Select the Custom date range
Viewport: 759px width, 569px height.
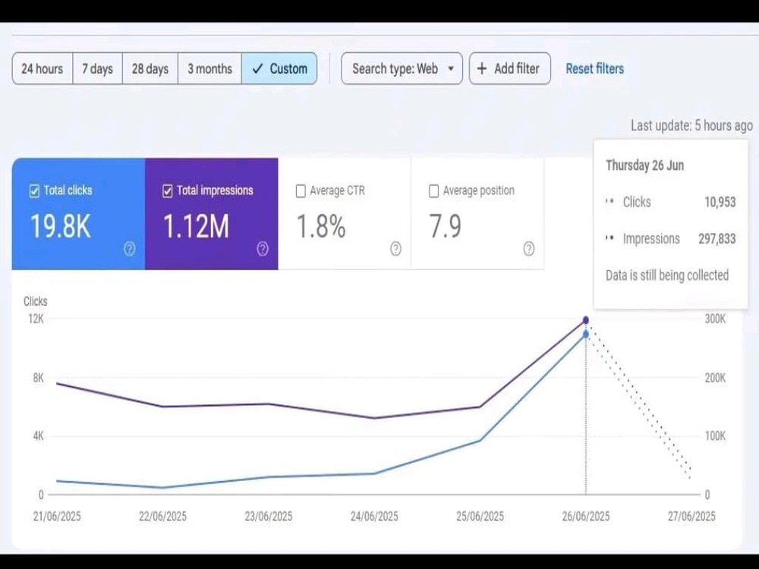point(279,69)
